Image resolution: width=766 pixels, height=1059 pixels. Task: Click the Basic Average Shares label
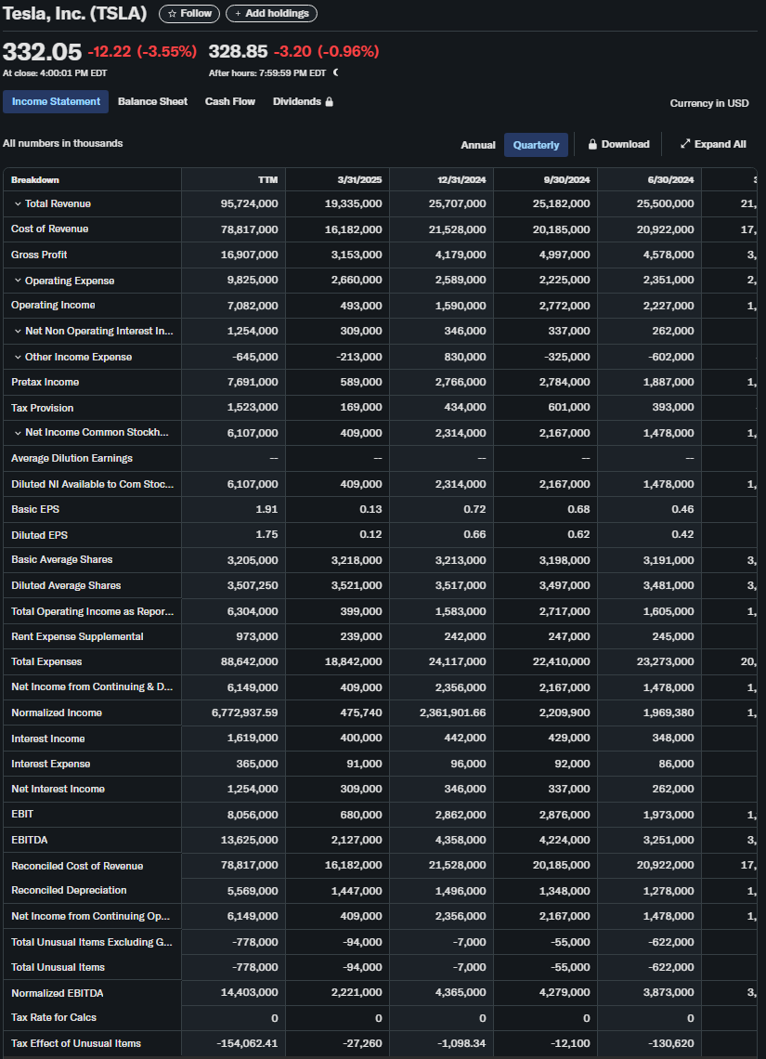(x=62, y=560)
